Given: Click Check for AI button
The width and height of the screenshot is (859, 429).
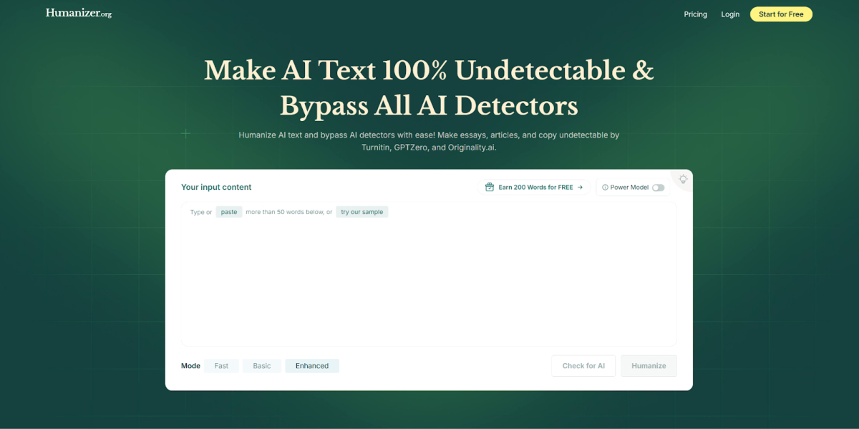Looking at the screenshot, I should point(583,366).
